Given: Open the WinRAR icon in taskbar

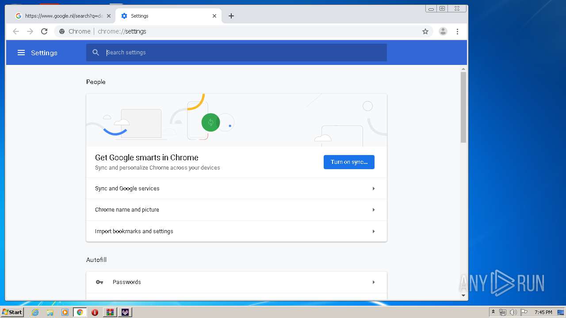Looking at the screenshot, I should click(110, 312).
